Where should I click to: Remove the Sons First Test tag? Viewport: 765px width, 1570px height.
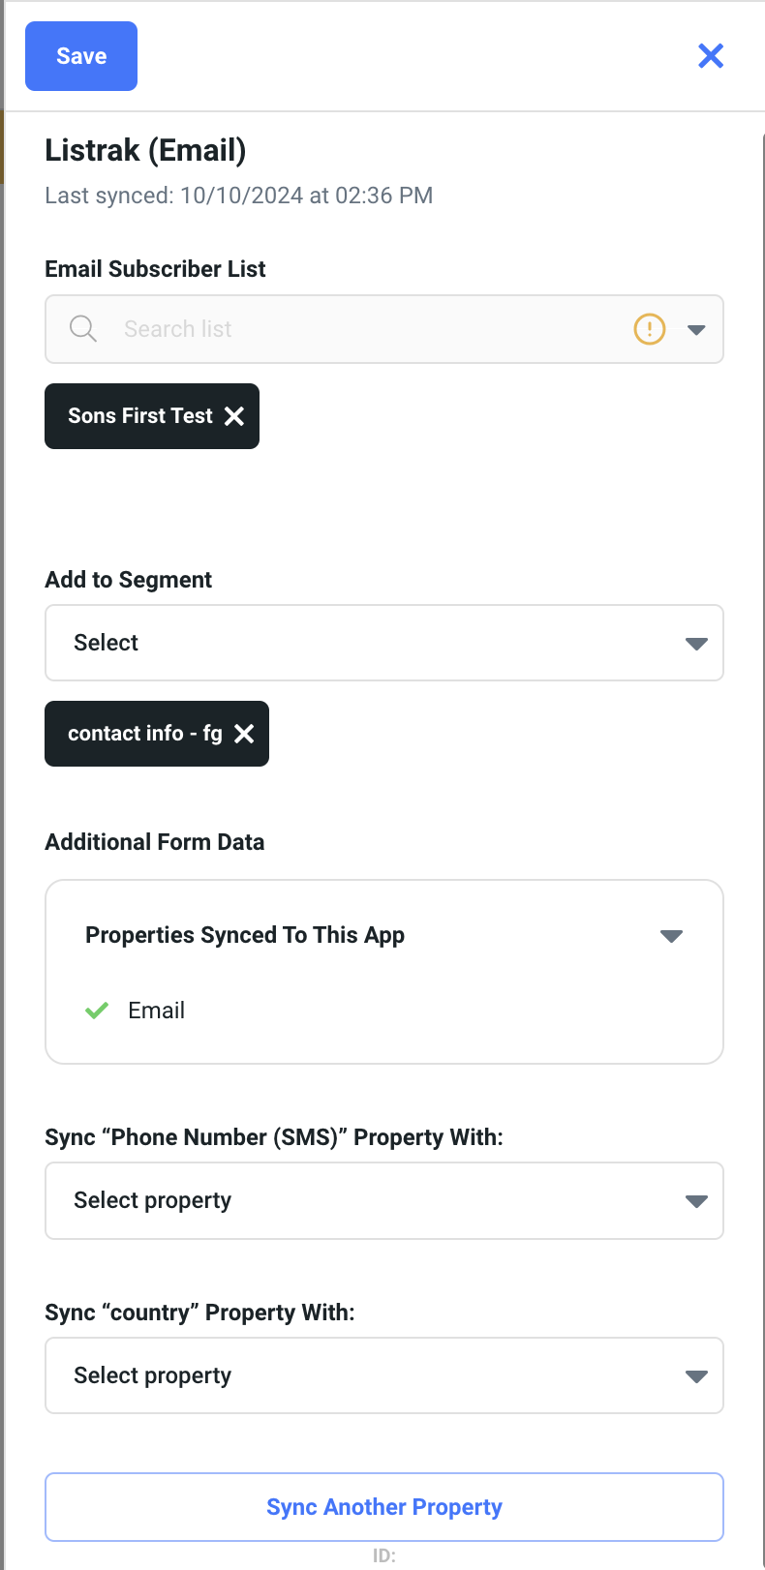tap(234, 416)
